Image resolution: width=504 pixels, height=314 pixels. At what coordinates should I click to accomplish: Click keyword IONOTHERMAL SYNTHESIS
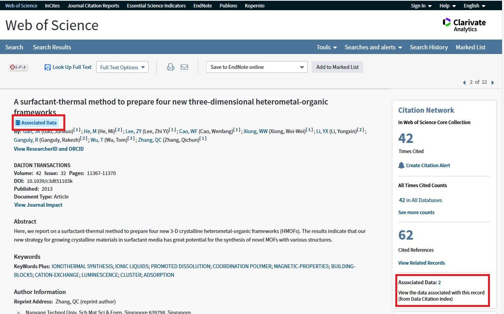coord(82,266)
